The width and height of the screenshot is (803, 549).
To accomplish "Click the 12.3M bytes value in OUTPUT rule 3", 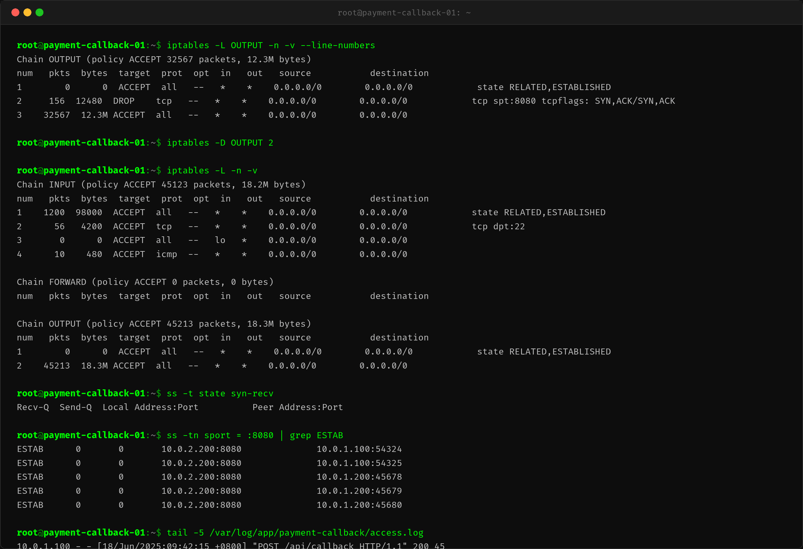I will click(94, 115).
